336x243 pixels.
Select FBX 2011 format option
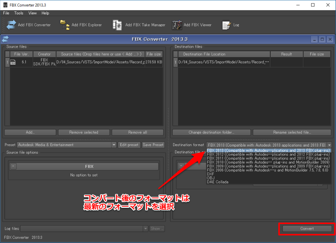click(269, 158)
